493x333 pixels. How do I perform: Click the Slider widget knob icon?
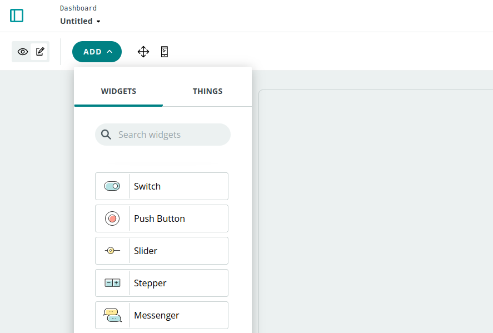[112, 251]
